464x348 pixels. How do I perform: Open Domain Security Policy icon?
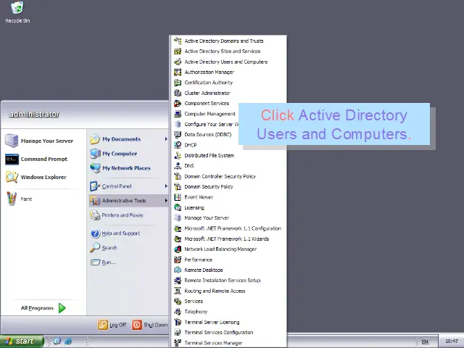(x=178, y=186)
